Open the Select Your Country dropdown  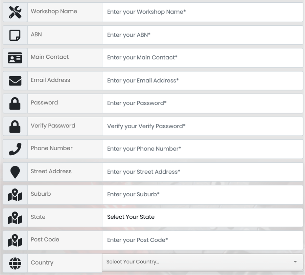(x=203, y=262)
